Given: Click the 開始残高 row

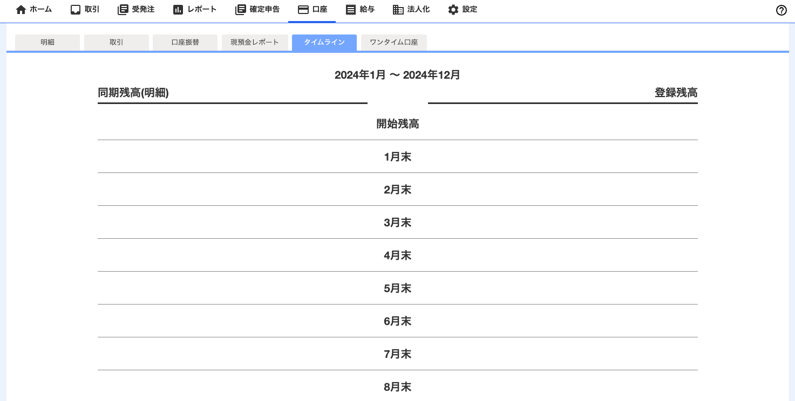Looking at the screenshot, I should (x=398, y=124).
